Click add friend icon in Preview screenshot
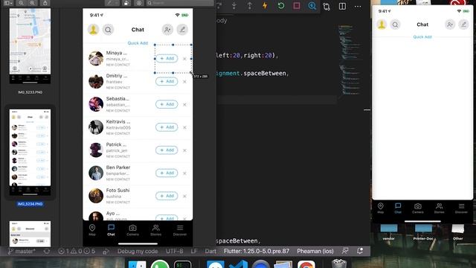The width and height of the screenshot is (476, 268). pyautogui.click(x=167, y=30)
